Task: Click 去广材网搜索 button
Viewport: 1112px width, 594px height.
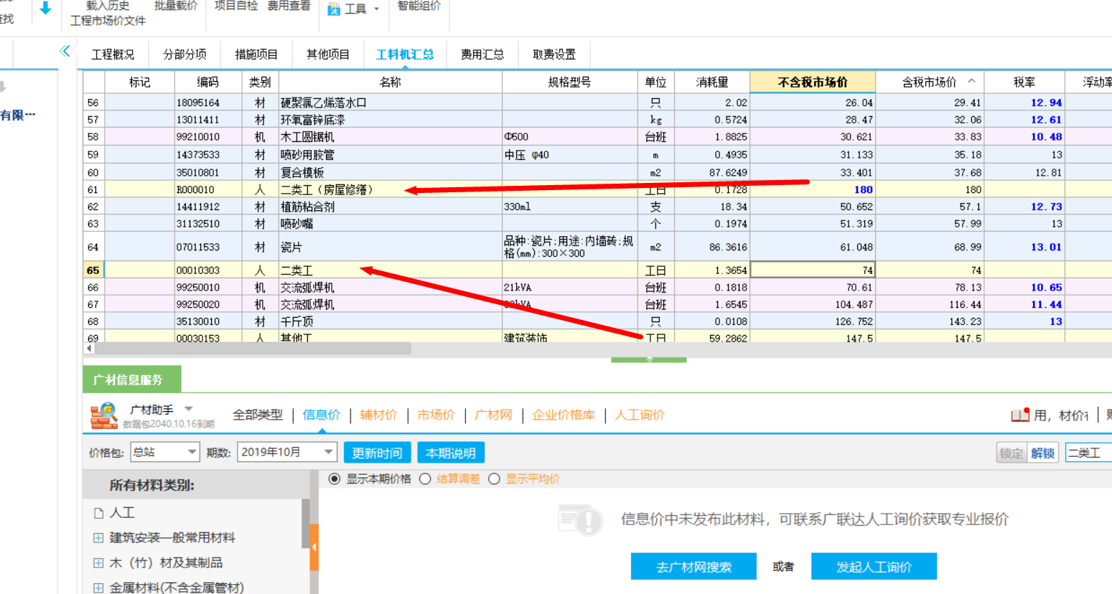Action: click(693, 566)
